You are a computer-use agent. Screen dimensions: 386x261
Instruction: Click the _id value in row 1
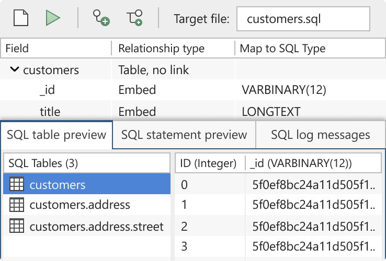click(x=314, y=205)
